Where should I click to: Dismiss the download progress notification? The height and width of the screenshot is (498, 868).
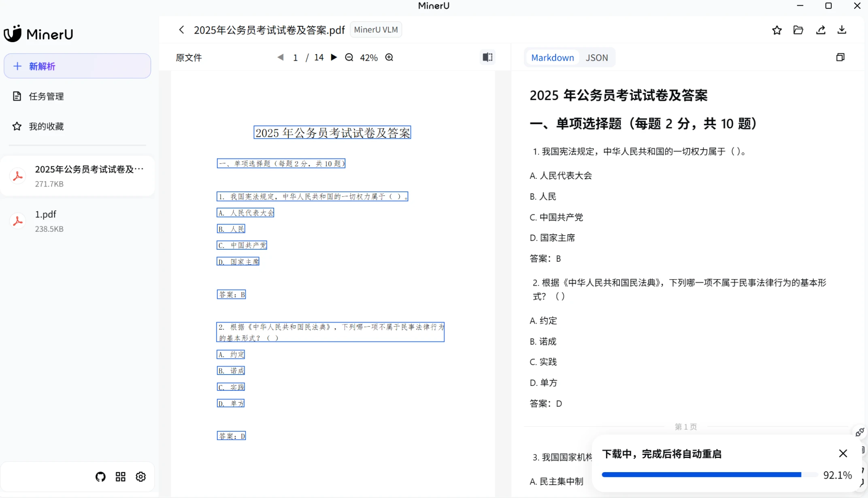(843, 453)
